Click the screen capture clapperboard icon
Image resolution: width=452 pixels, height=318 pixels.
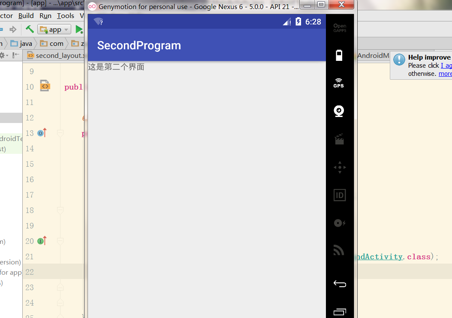(339, 139)
